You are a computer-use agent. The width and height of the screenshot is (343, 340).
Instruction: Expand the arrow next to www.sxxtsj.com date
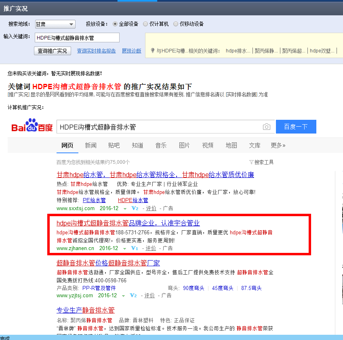click(x=125, y=209)
